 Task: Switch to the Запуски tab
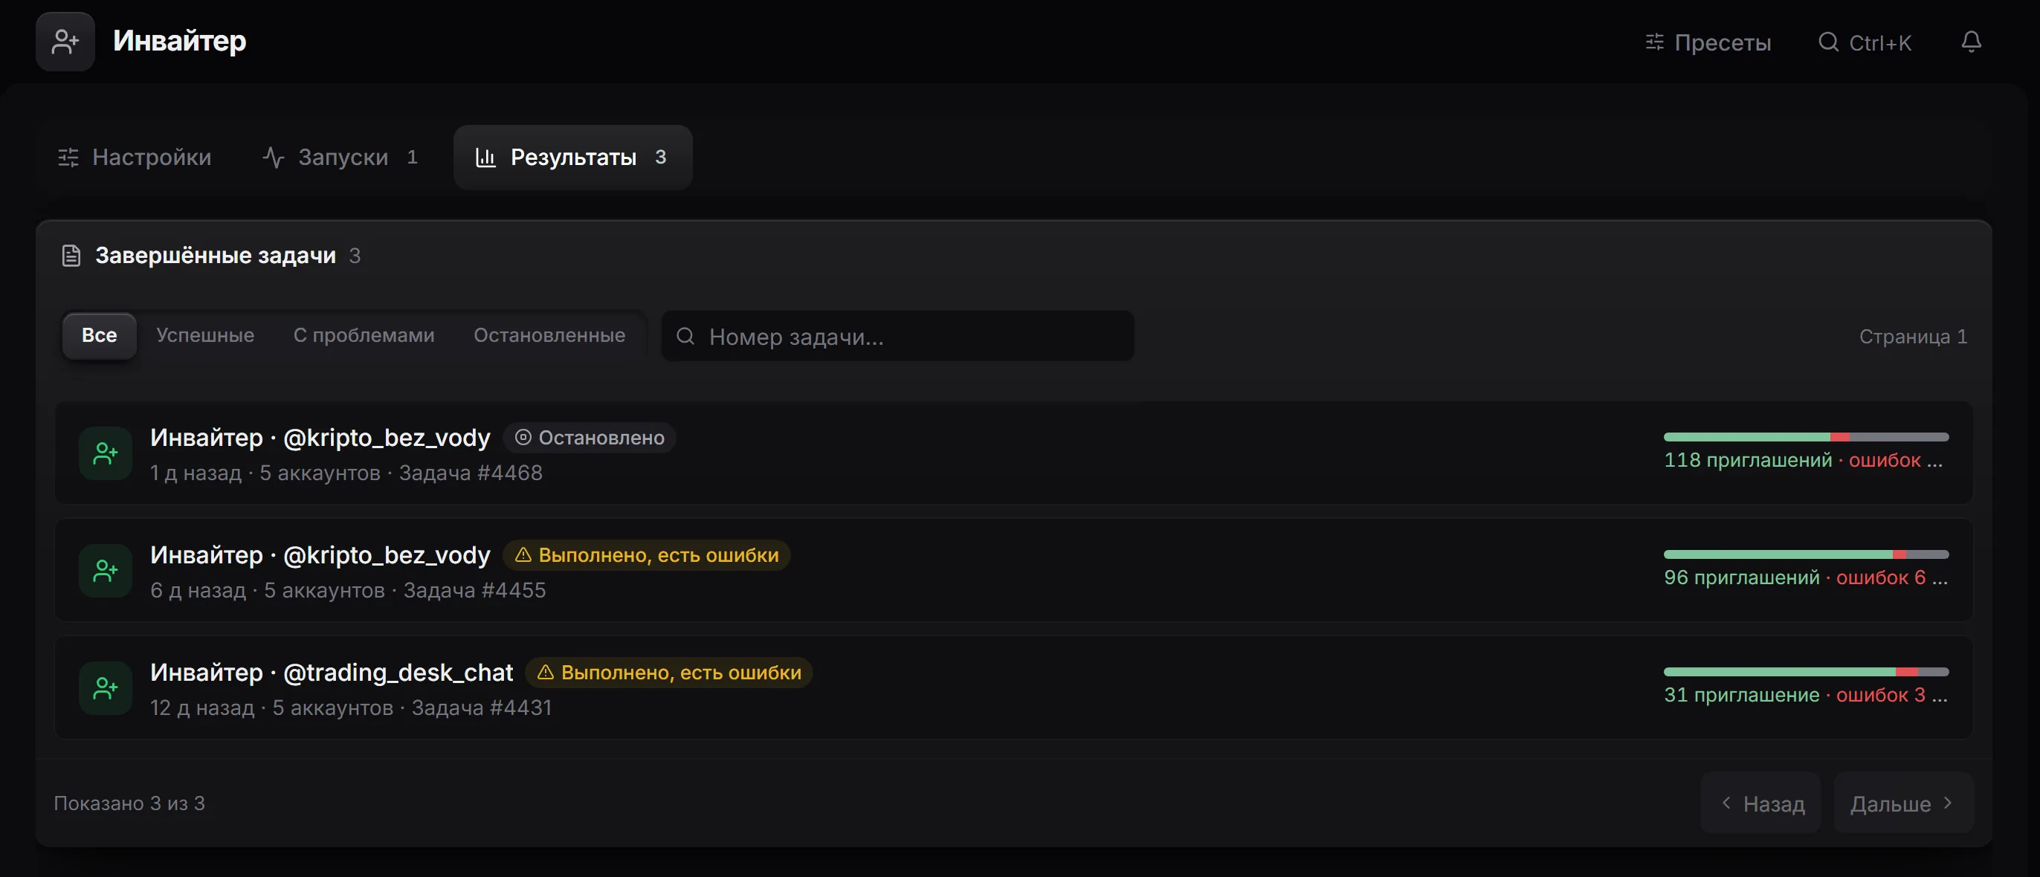click(x=340, y=158)
